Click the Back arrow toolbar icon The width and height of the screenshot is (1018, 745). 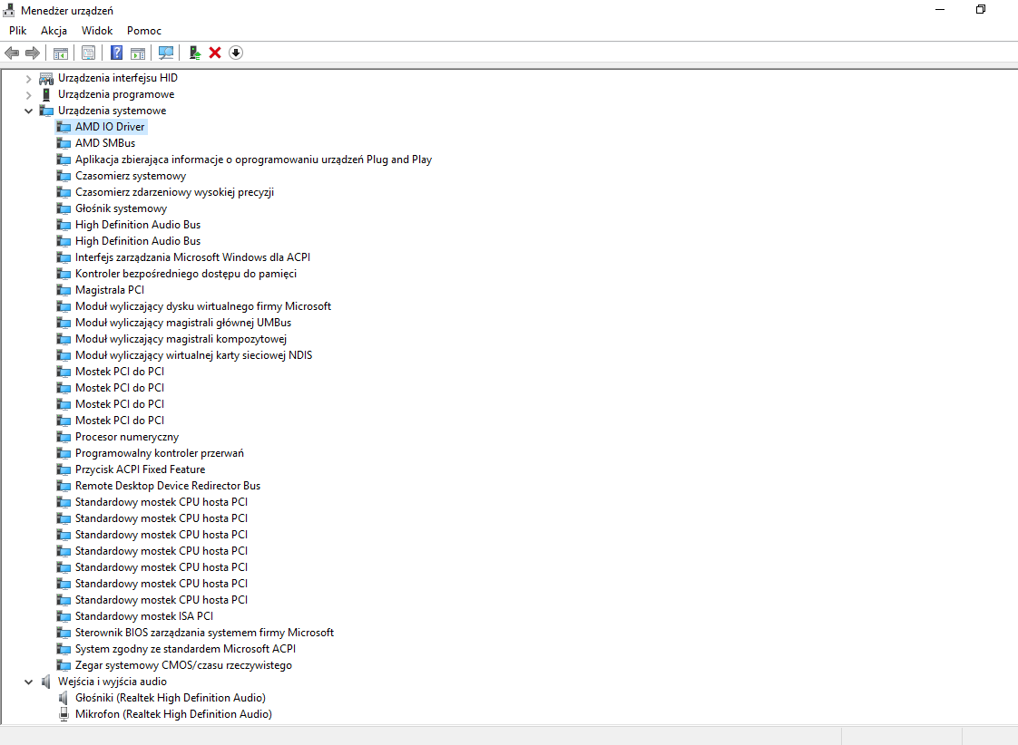[12, 53]
